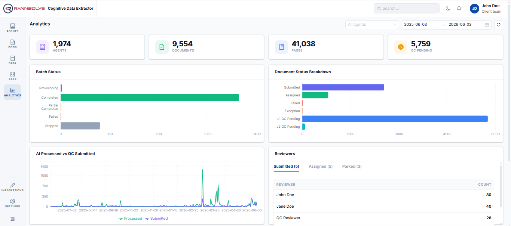
Task: Click the COUNT column header
Action: tap(484, 185)
